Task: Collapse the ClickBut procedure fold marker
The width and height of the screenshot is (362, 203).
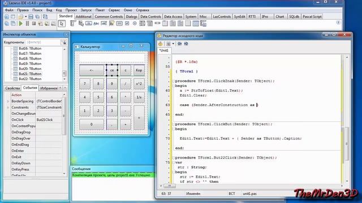Action: pos(174,124)
